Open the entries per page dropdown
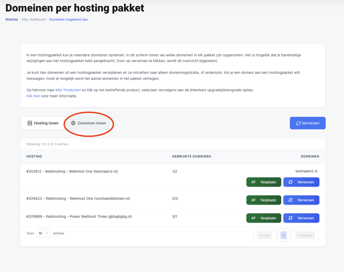344x272 pixels. (x=43, y=233)
